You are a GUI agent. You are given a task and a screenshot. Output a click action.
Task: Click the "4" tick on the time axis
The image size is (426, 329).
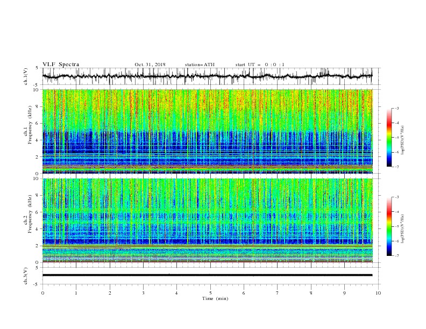[176, 293]
